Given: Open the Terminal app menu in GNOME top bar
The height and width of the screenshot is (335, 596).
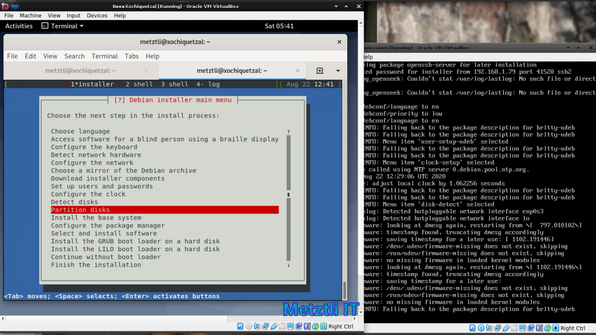Looking at the screenshot, I should pos(62,26).
